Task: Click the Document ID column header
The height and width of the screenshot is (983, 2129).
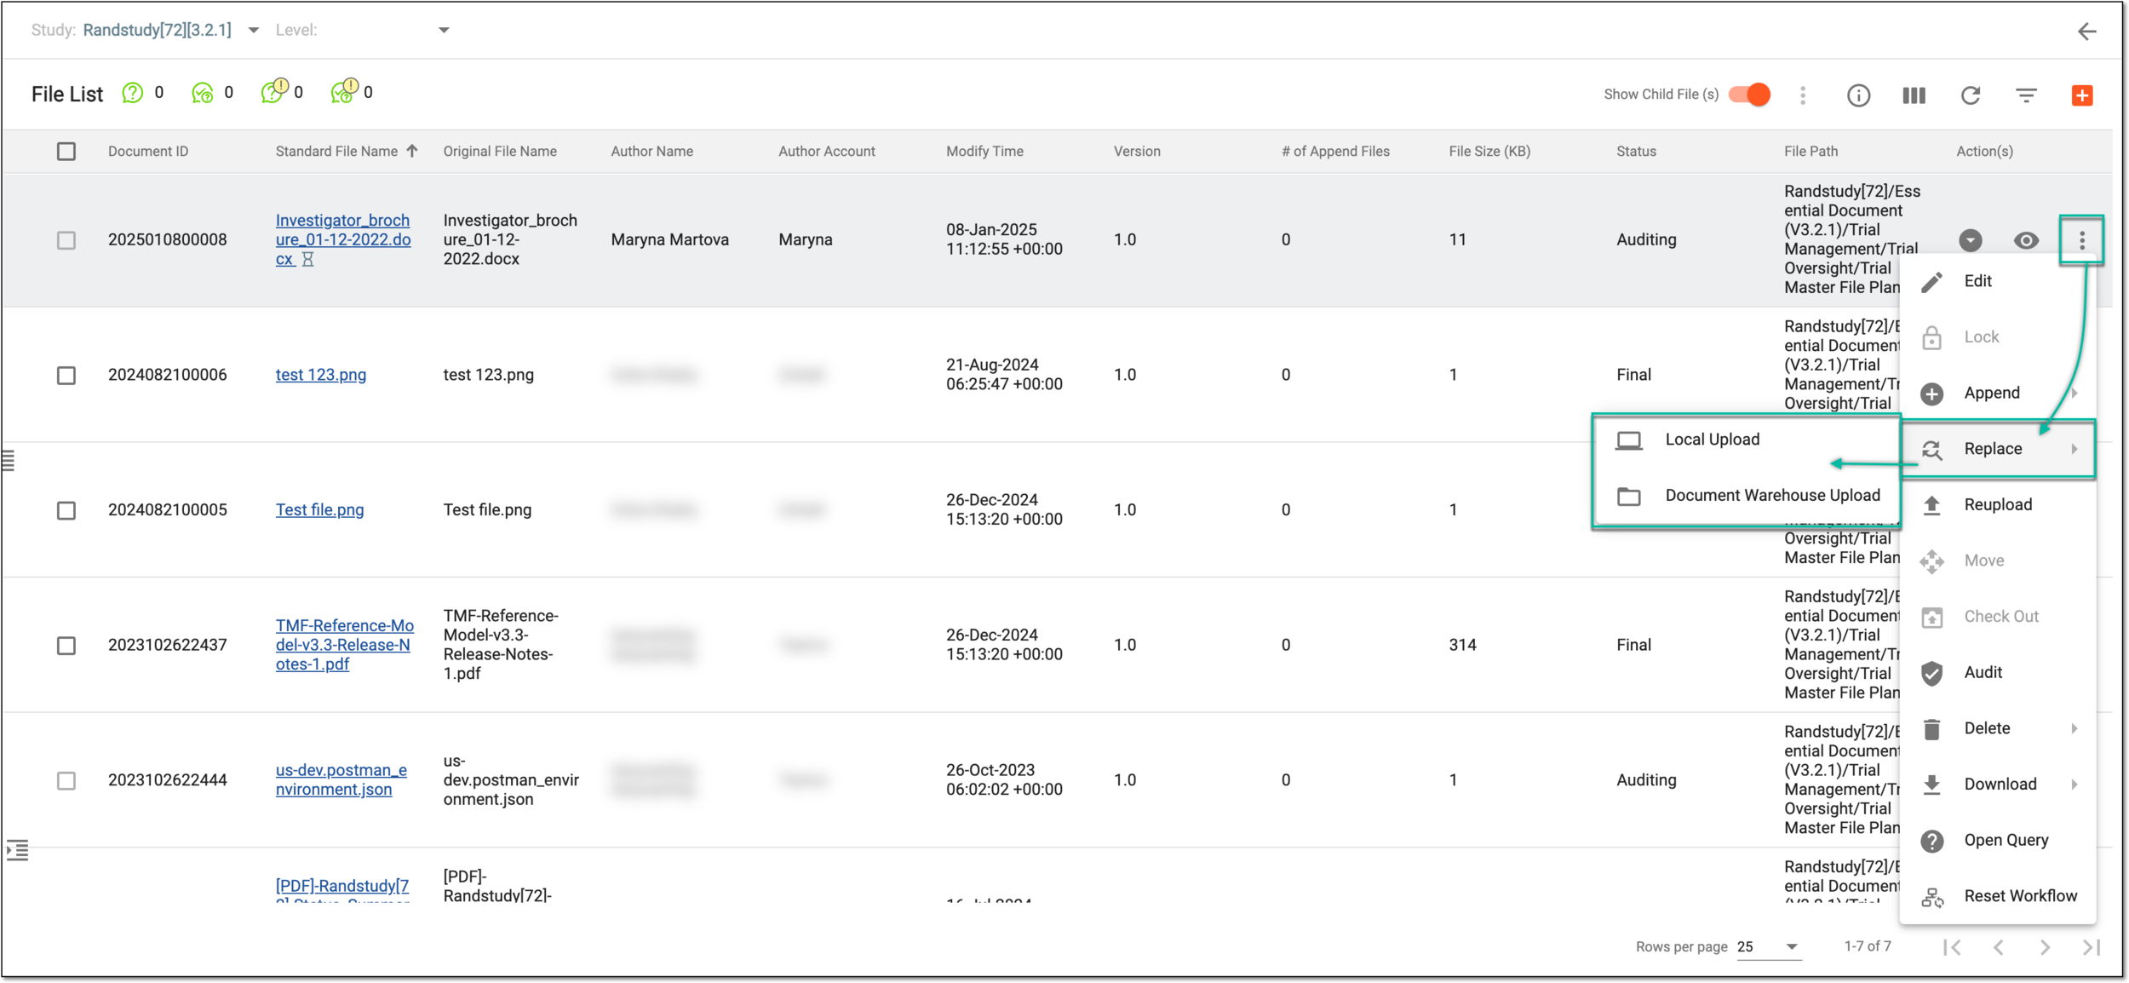Action: [148, 152]
